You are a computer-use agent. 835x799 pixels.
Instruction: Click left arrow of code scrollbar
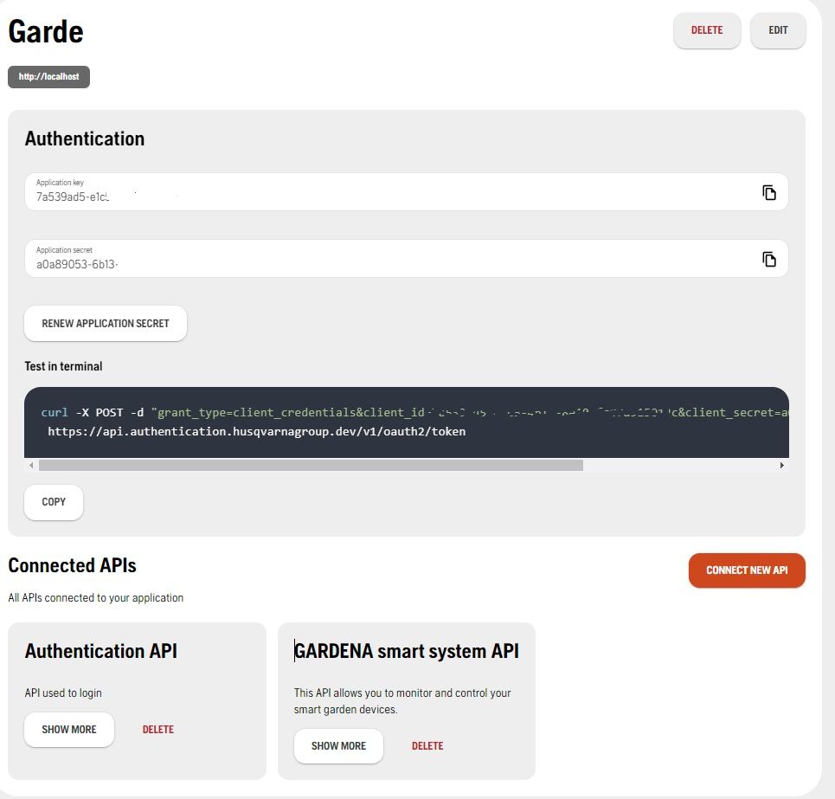(x=32, y=466)
